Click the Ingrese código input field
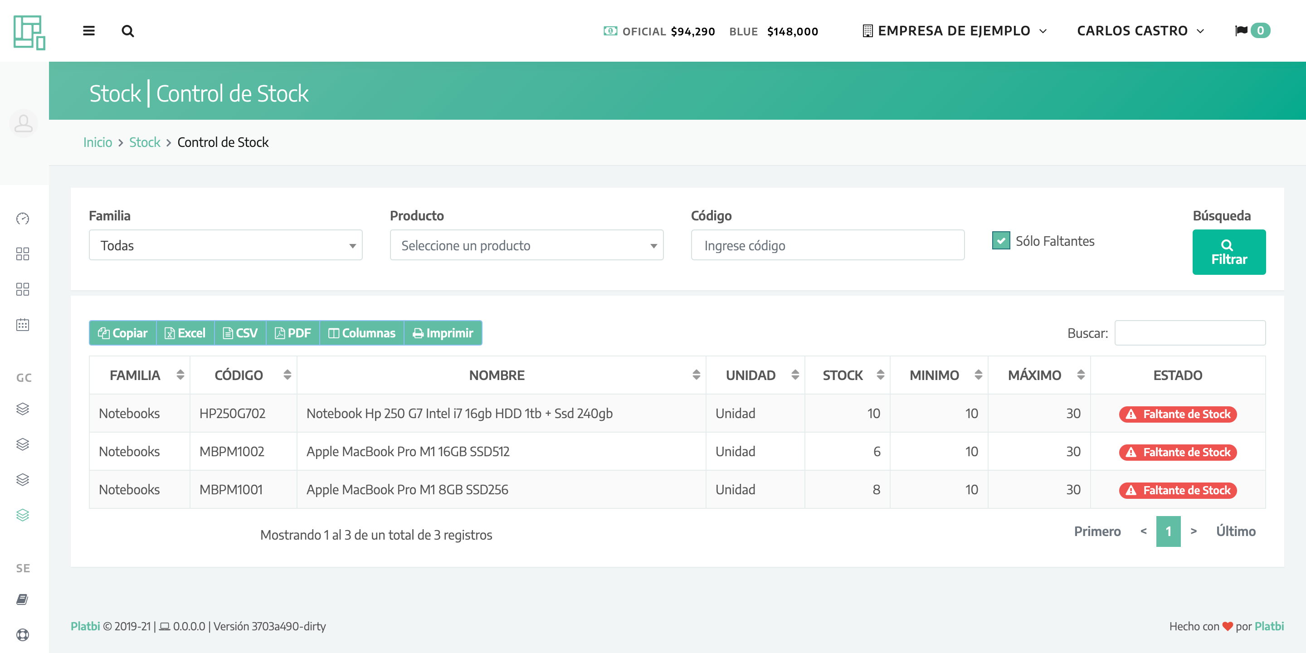Viewport: 1306px width, 653px height. (x=828, y=245)
